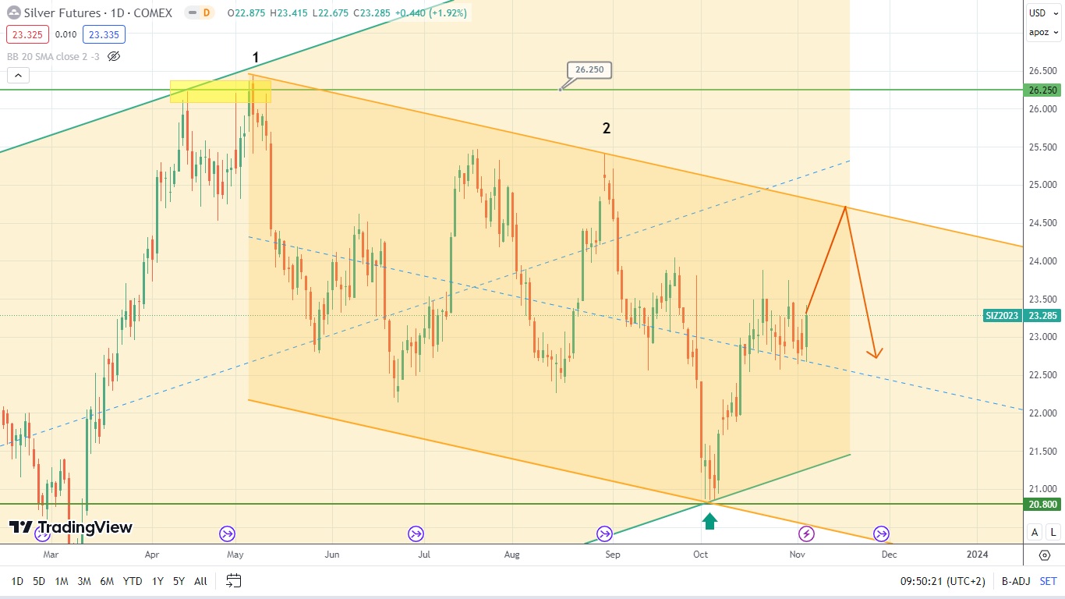
Task: Click the 09:50:21 (UTC+2) timezone clock
Action: (943, 581)
